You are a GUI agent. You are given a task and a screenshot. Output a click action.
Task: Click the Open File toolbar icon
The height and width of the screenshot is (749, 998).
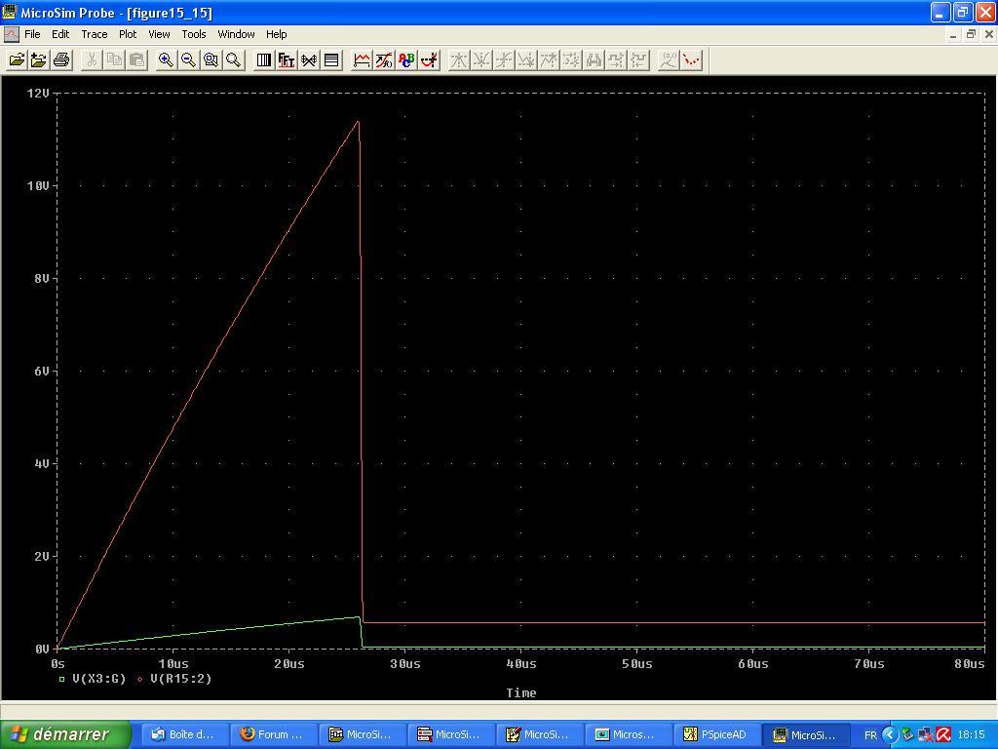tap(17, 59)
